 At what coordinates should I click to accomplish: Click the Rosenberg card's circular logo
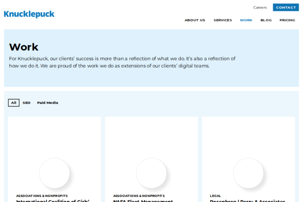coord(248,173)
